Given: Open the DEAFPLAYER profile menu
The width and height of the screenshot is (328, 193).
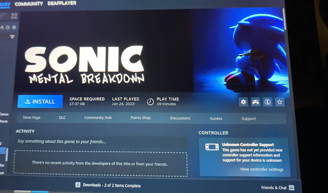Looking at the screenshot, I should tap(62, 3).
